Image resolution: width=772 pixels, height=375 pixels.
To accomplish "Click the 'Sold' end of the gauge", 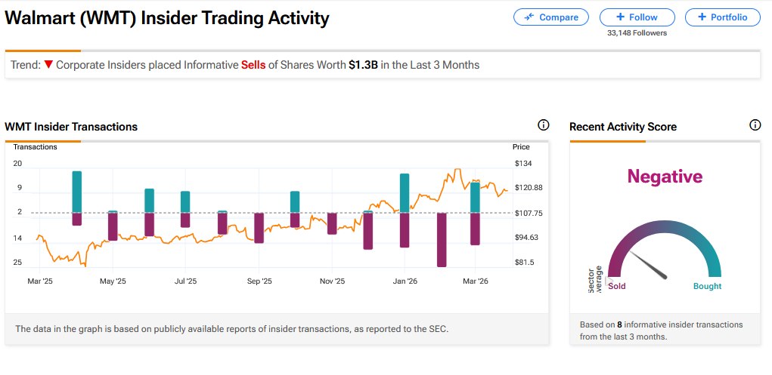I will click(x=616, y=286).
